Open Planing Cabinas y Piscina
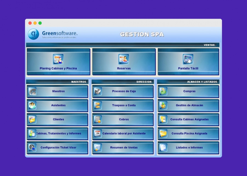 pos(58,62)
